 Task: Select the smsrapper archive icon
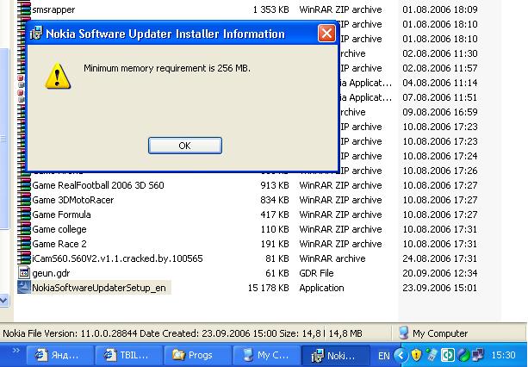(x=24, y=9)
